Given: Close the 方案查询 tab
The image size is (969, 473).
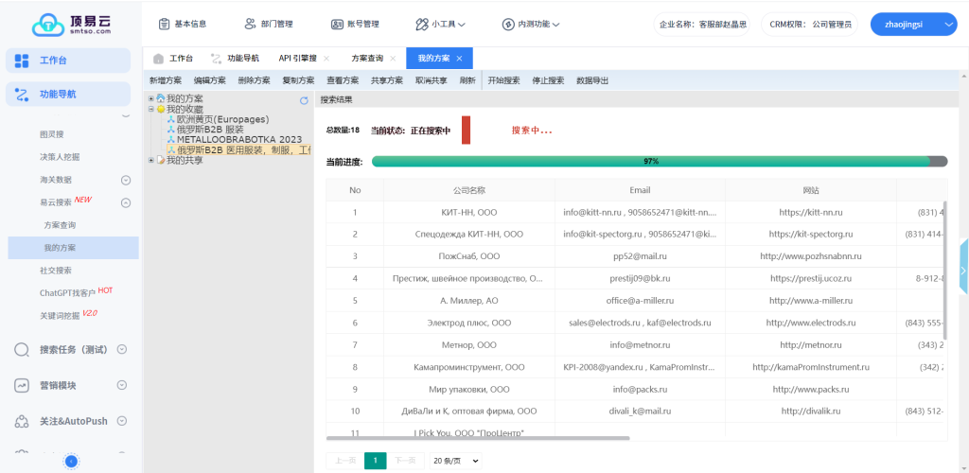Looking at the screenshot, I should tap(393, 59).
